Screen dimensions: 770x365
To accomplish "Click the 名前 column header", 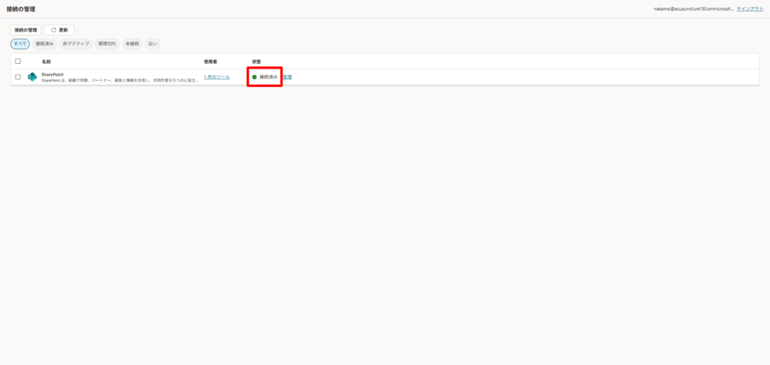I will [46, 62].
